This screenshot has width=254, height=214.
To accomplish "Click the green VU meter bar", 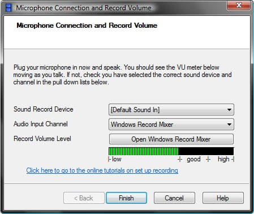I will coord(171,151).
